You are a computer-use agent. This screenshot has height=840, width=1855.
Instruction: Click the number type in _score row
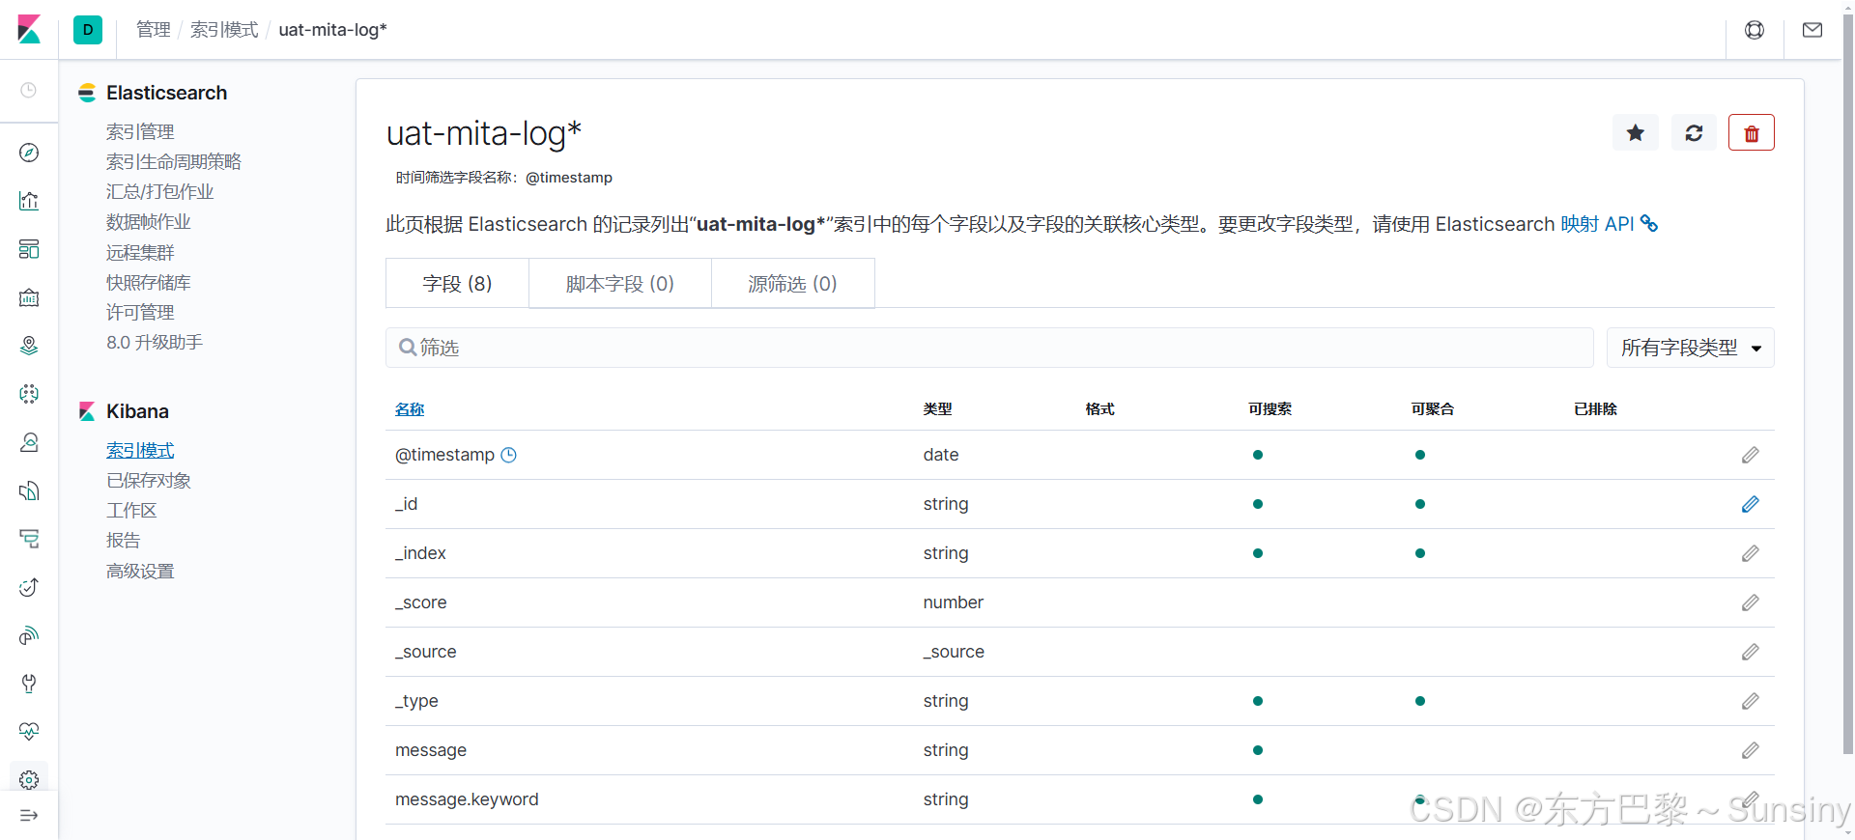coord(953,602)
